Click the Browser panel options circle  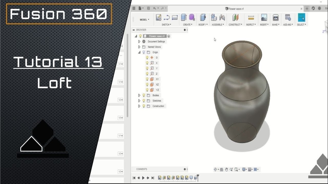tap(185, 30)
